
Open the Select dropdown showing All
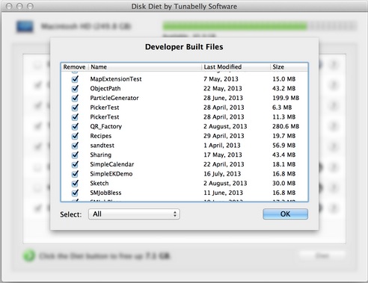[134, 214]
